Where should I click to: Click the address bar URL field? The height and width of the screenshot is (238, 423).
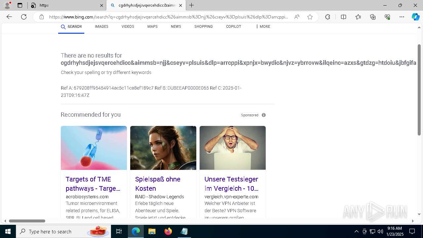coord(169,17)
